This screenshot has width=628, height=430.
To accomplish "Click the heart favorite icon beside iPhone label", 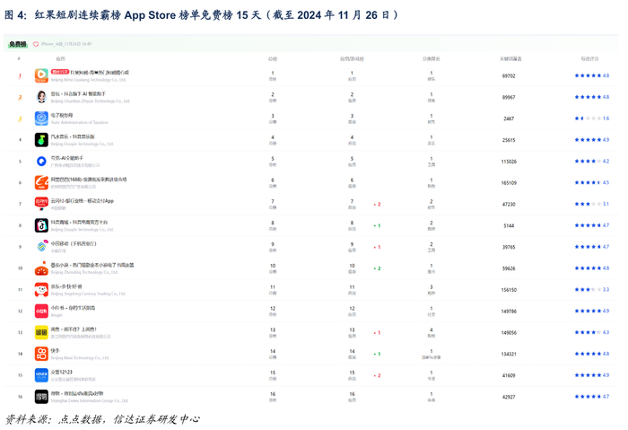I will coord(36,44).
